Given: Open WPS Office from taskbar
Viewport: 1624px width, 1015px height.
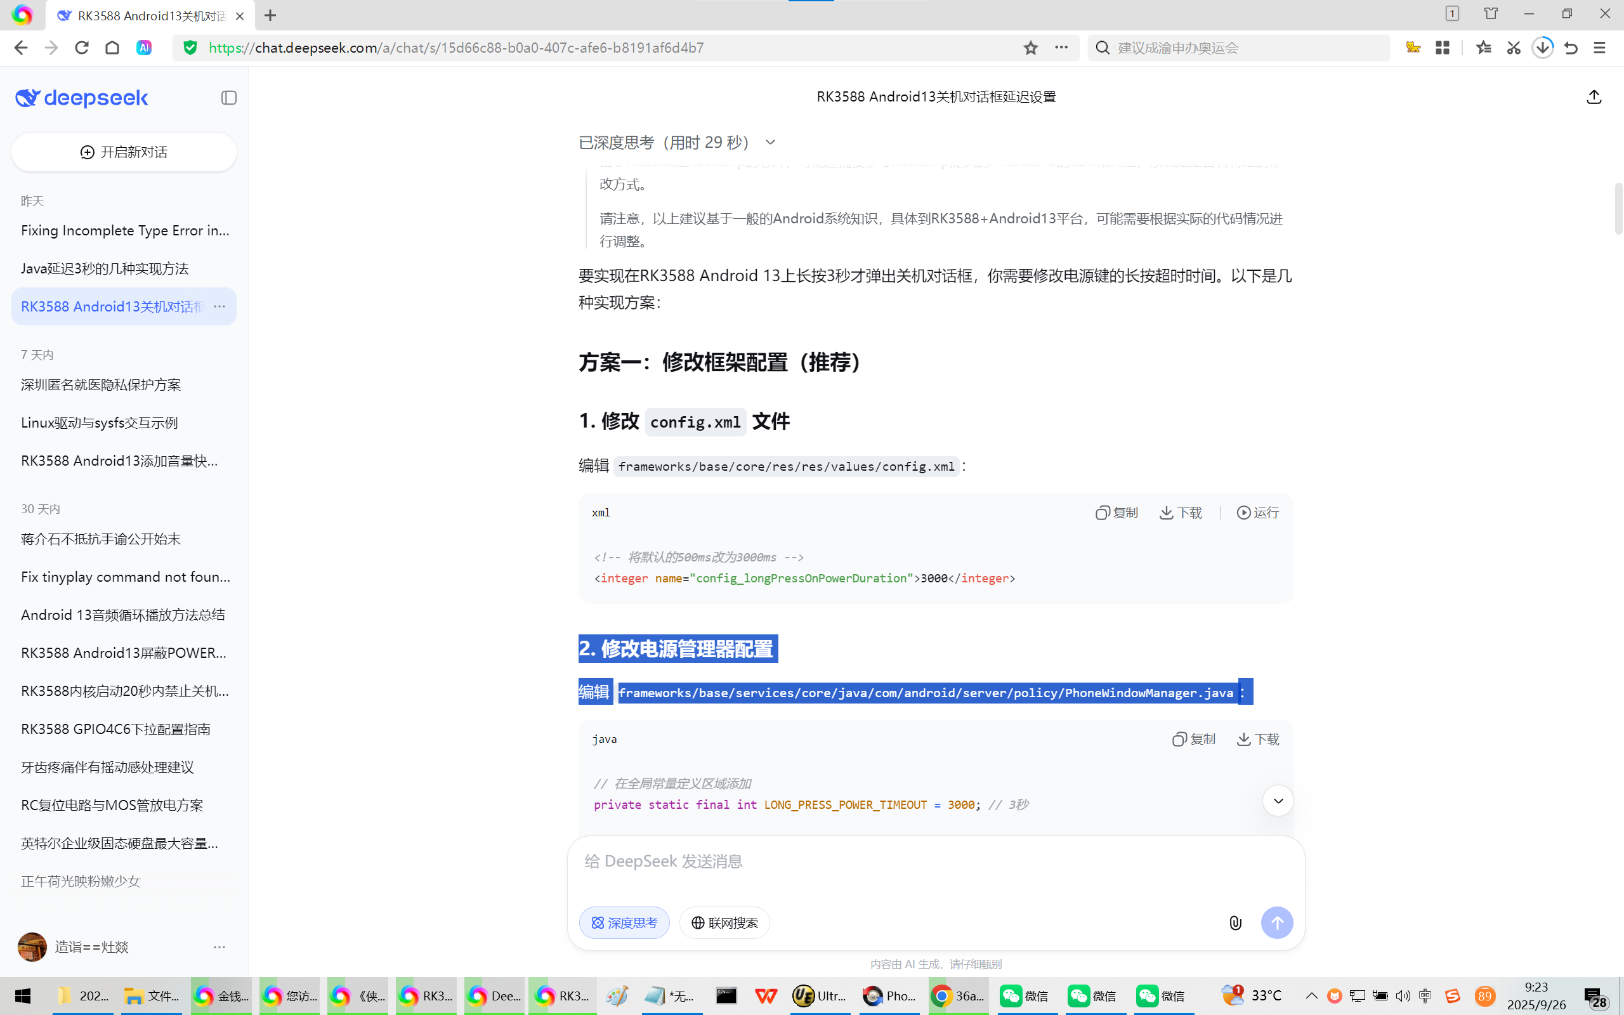Looking at the screenshot, I should (766, 996).
